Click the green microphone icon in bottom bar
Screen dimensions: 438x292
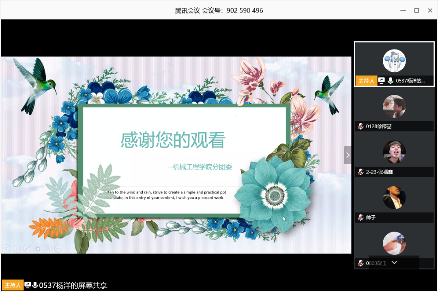35,285
